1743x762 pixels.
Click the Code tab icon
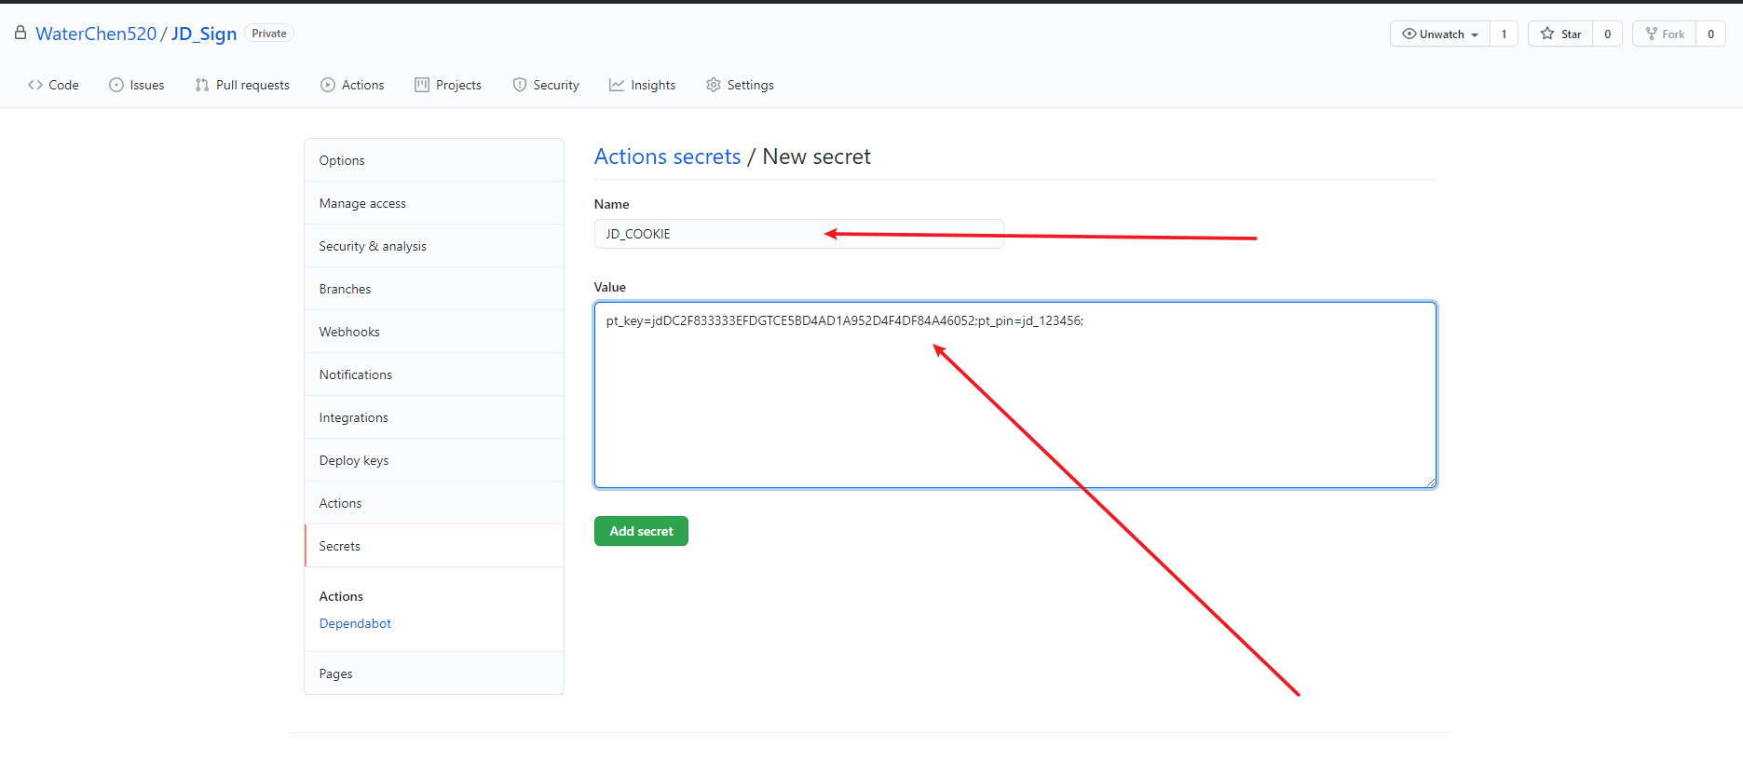pyautogui.click(x=35, y=85)
